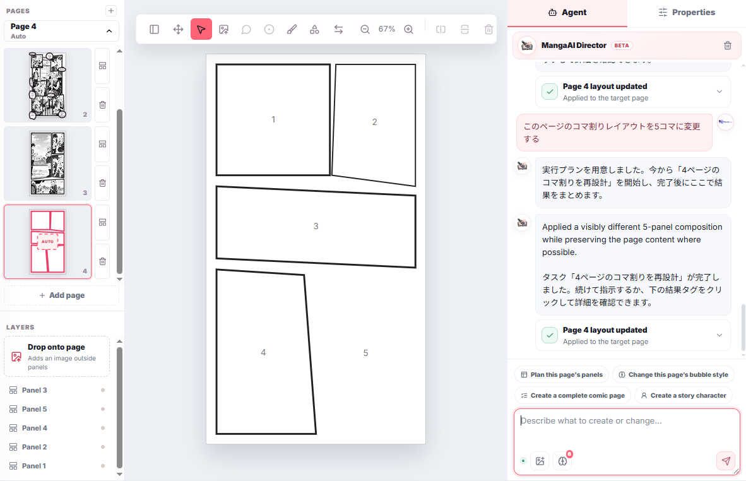Open the shapes tool
Screen dimensions: 746x481
pyautogui.click(x=314, y=30)
